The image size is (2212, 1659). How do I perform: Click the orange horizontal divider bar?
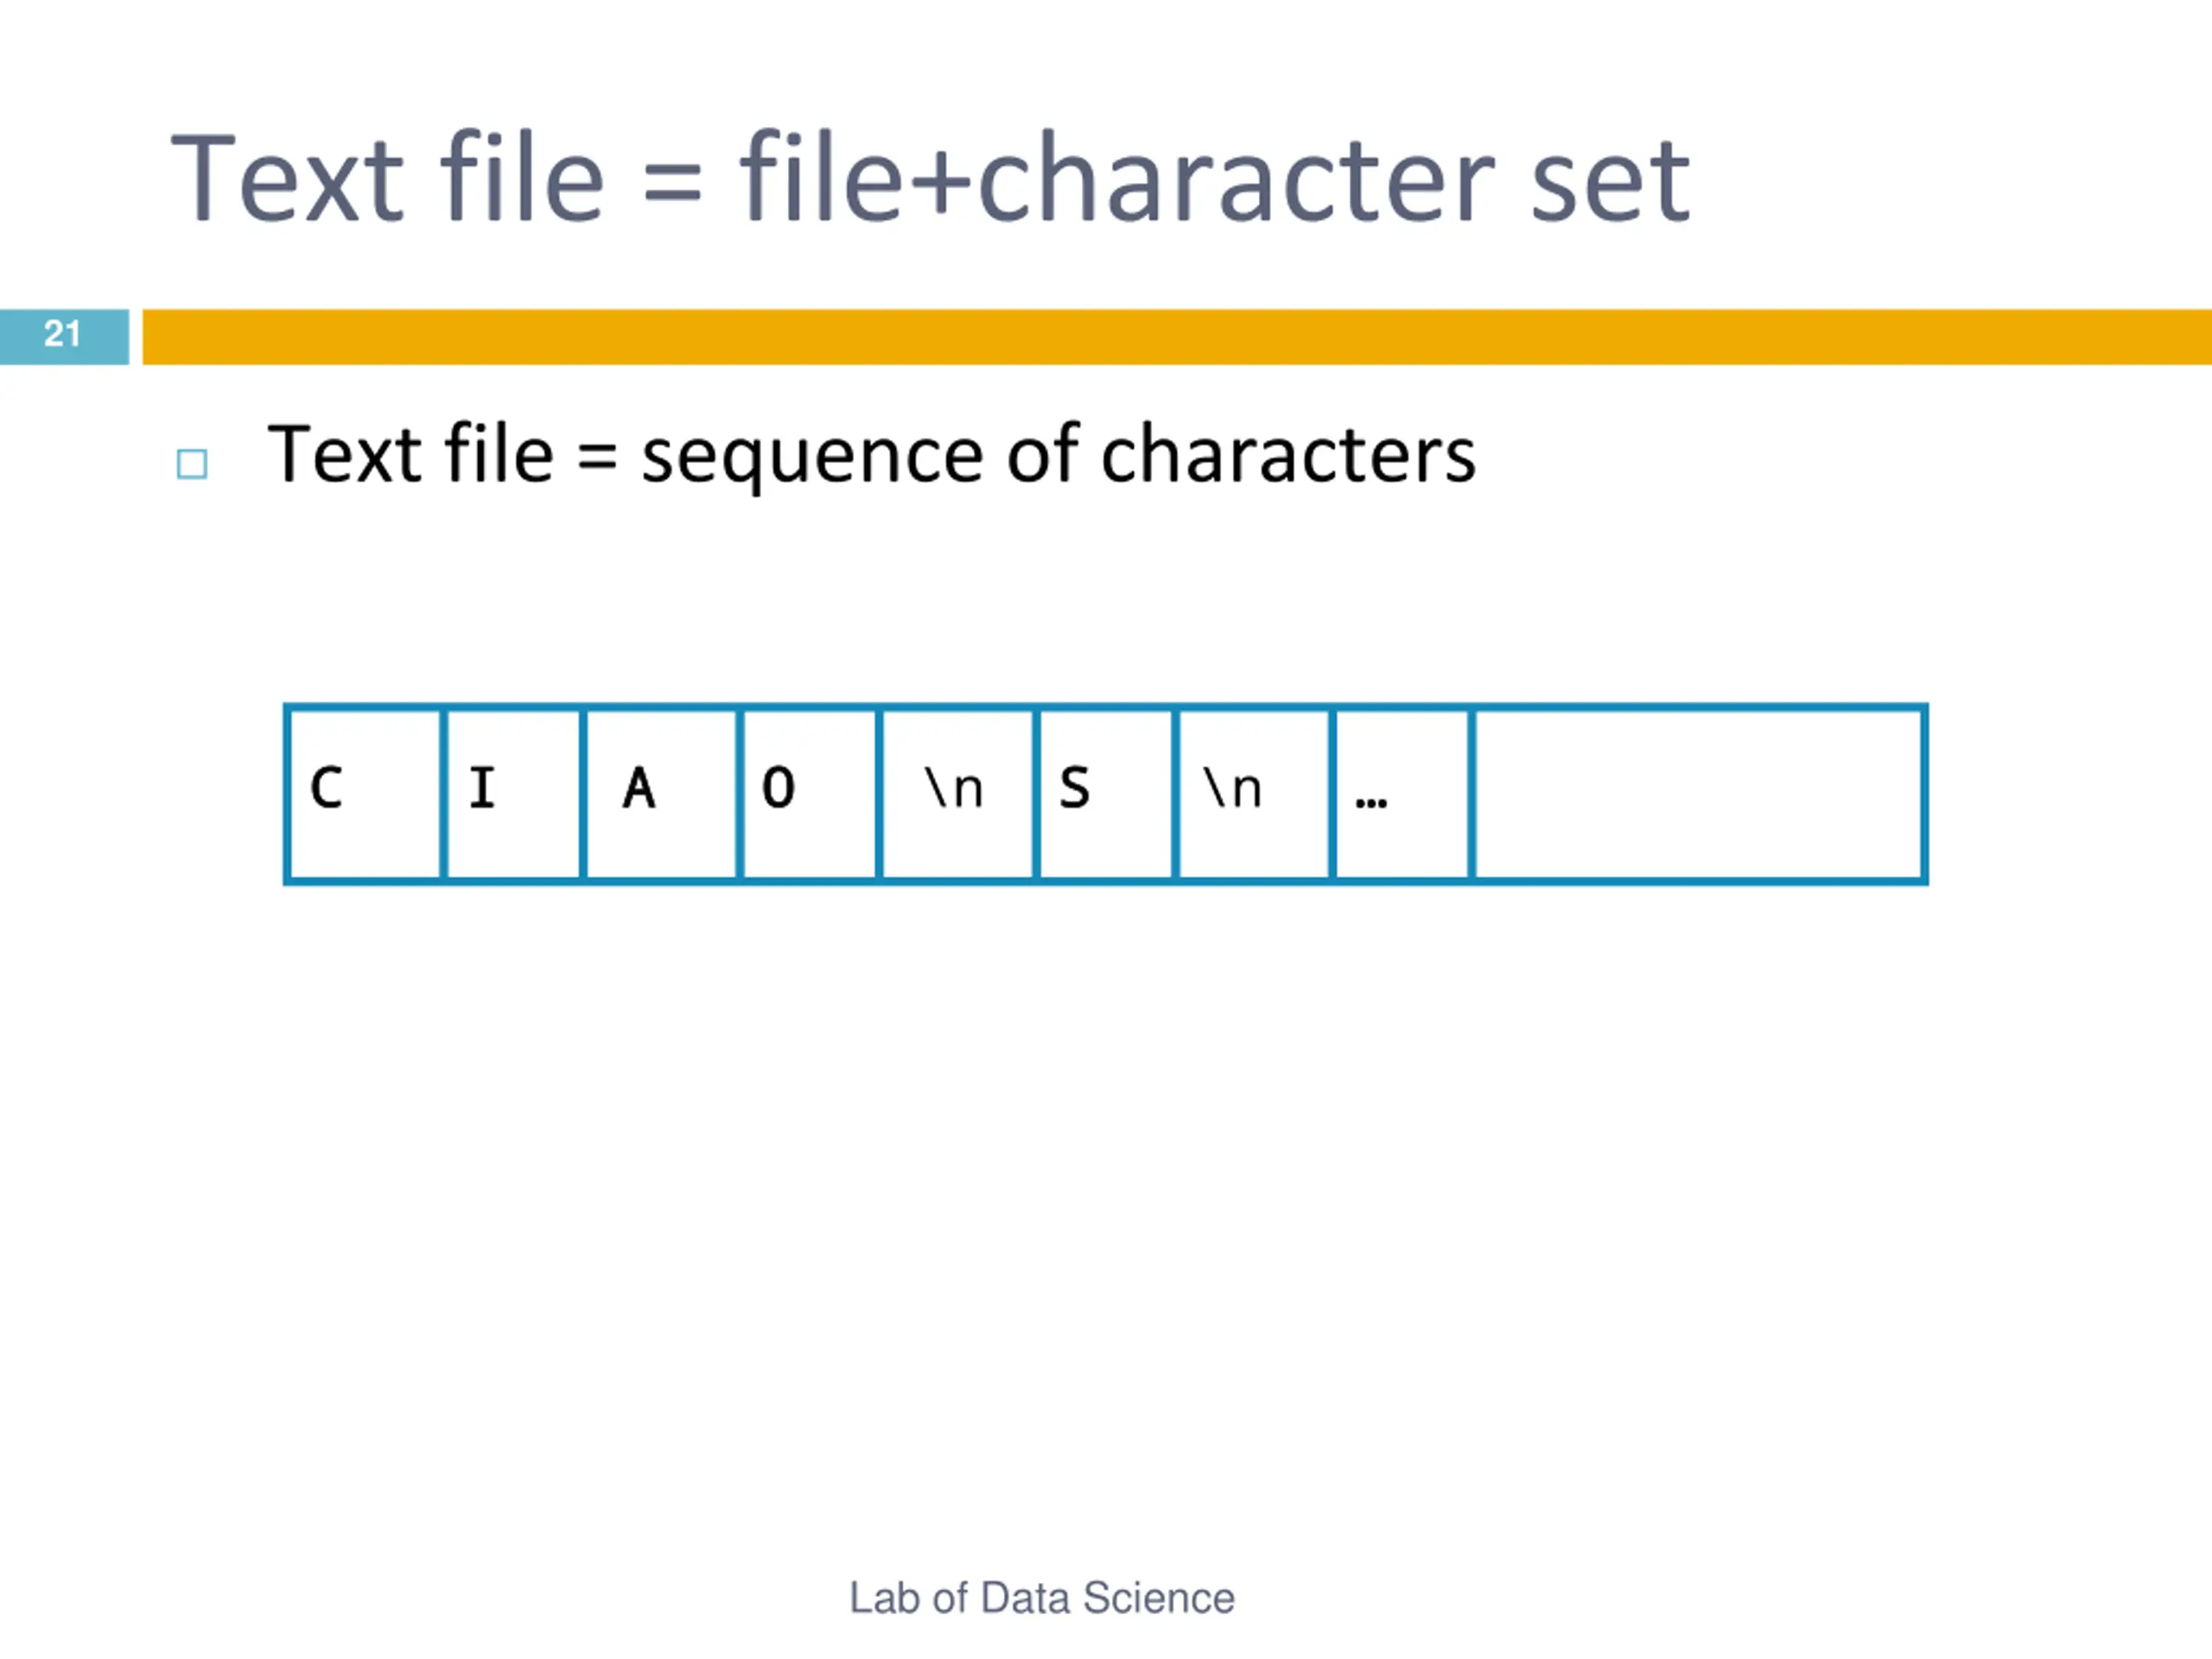coord(1177,337)
